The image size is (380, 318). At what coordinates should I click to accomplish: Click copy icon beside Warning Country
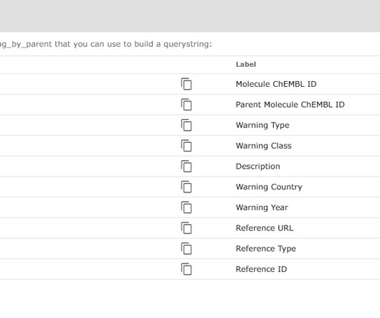pyautogui.click(x=186, y=187)
